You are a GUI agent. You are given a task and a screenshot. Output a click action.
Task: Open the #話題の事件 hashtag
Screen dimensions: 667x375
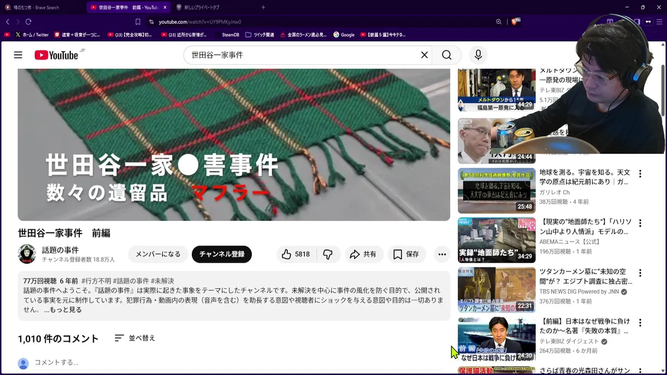[x=131, y=281]
